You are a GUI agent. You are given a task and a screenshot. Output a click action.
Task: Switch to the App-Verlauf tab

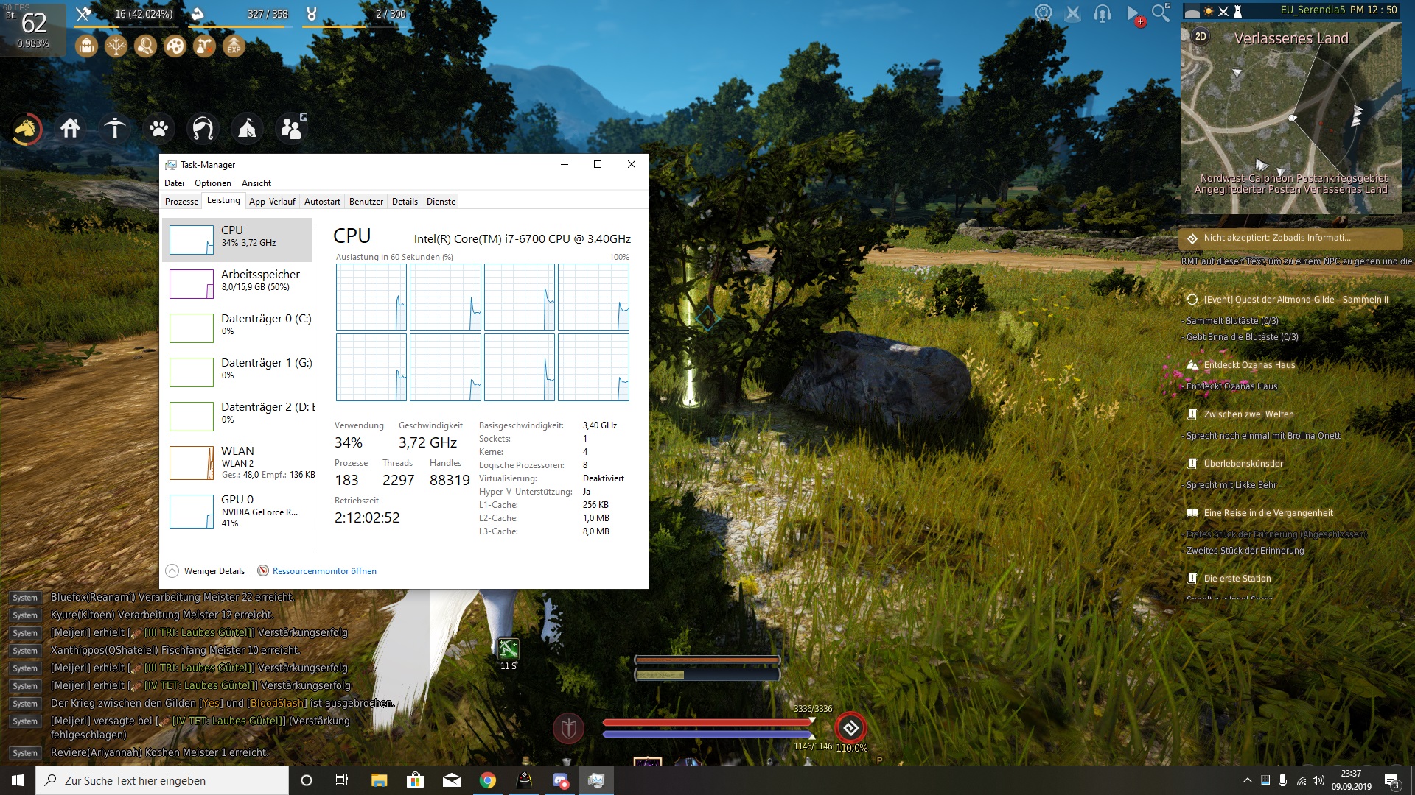pos(272,202)
